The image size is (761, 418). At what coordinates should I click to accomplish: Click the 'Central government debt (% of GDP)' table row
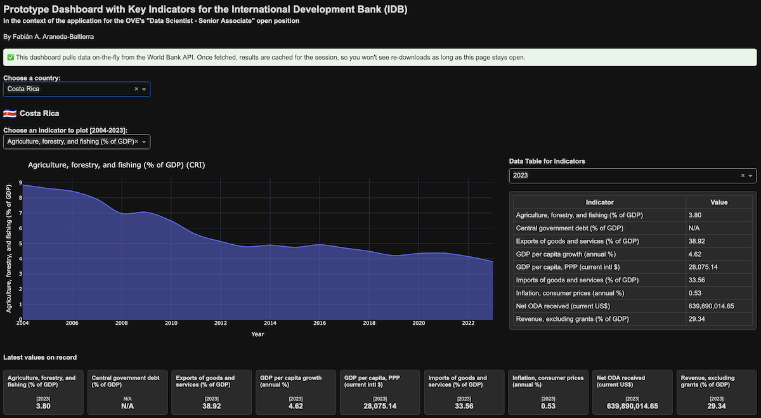[632, 228]
